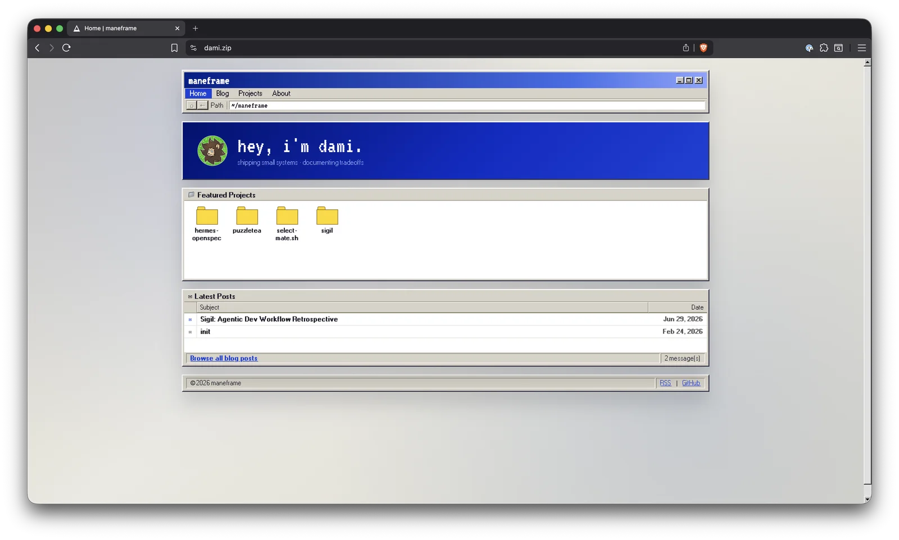This screenshot has height=540, width=899.
Task: Click the © 2026 maneframe footer text
Action: click(215, 383)
